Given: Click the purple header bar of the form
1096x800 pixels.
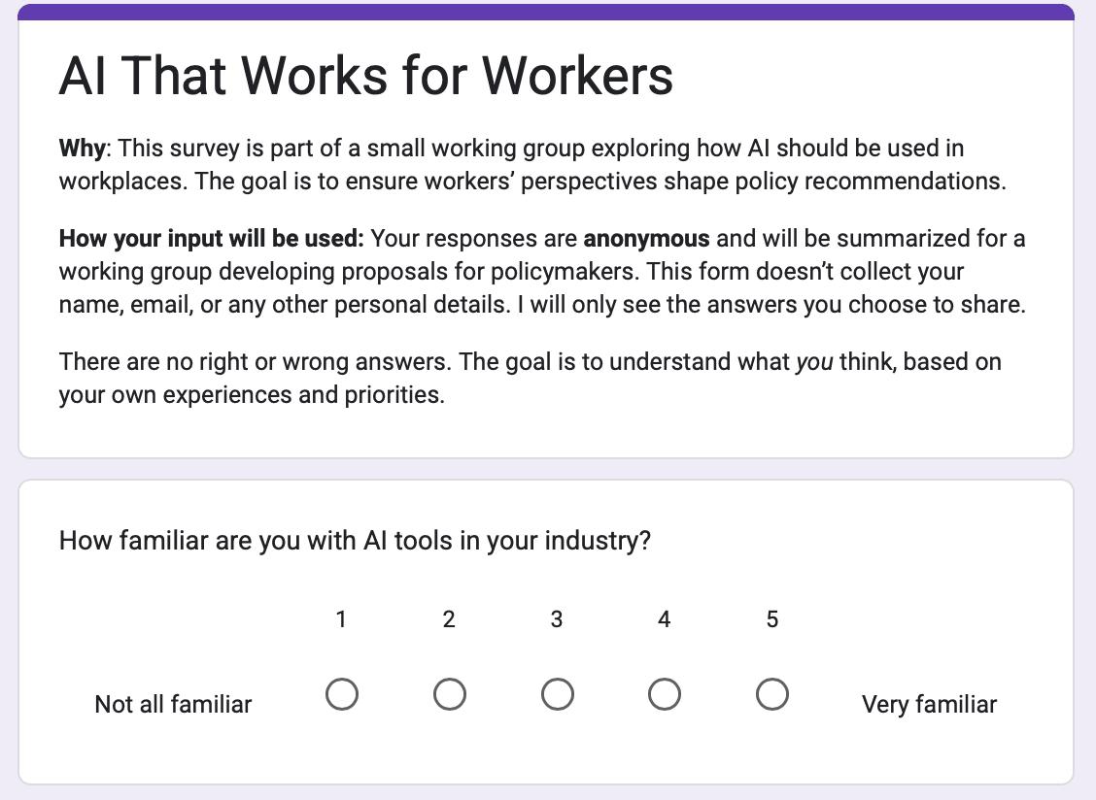Looking at the screenshot, I should point(546,12).
